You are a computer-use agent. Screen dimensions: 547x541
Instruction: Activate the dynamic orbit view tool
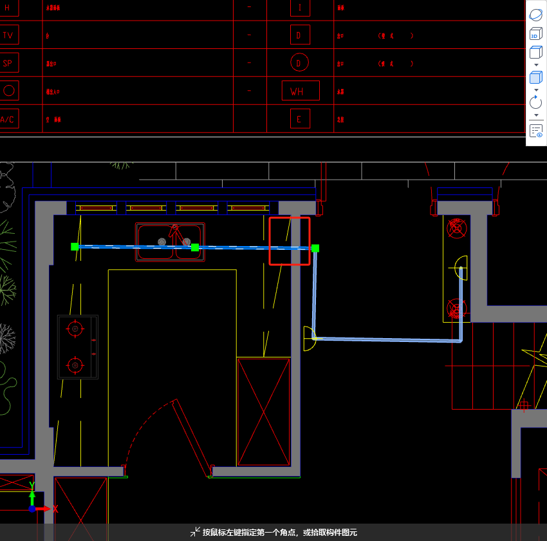536,15
